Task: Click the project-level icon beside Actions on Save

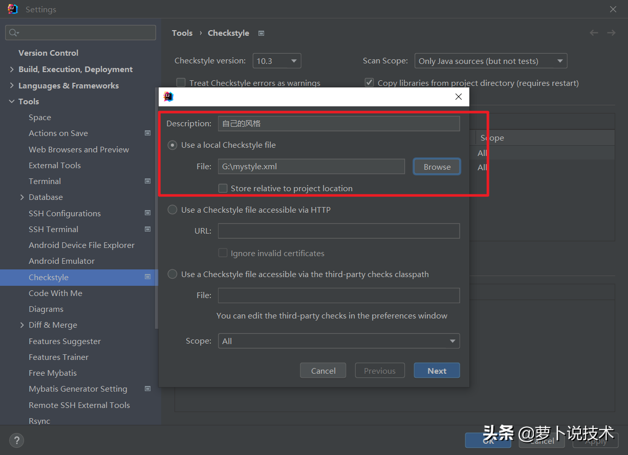Action: pos(148,133)
